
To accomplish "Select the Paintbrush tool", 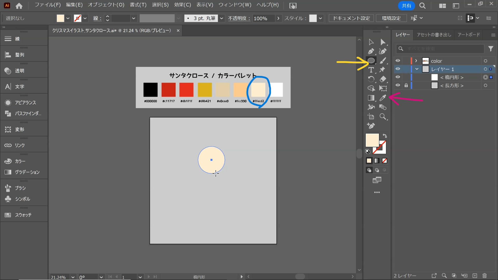I will [x=383, y=60].
